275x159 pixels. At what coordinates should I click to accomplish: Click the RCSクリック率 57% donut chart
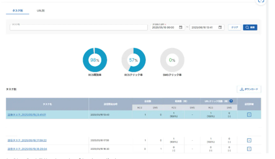[x=134, y=60]
